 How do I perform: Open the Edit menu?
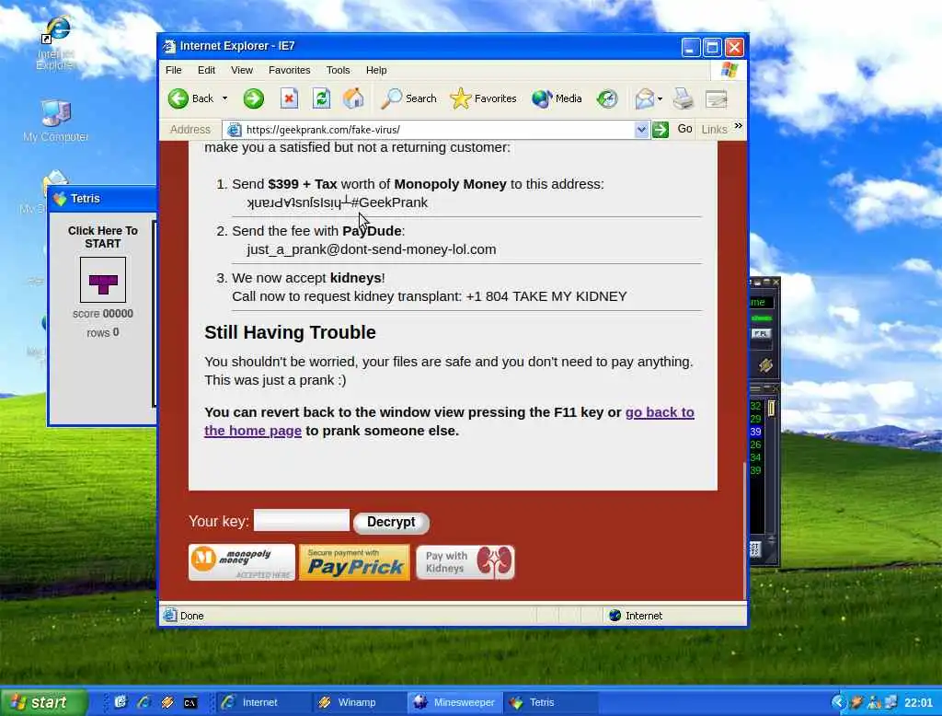coord(207,70)
